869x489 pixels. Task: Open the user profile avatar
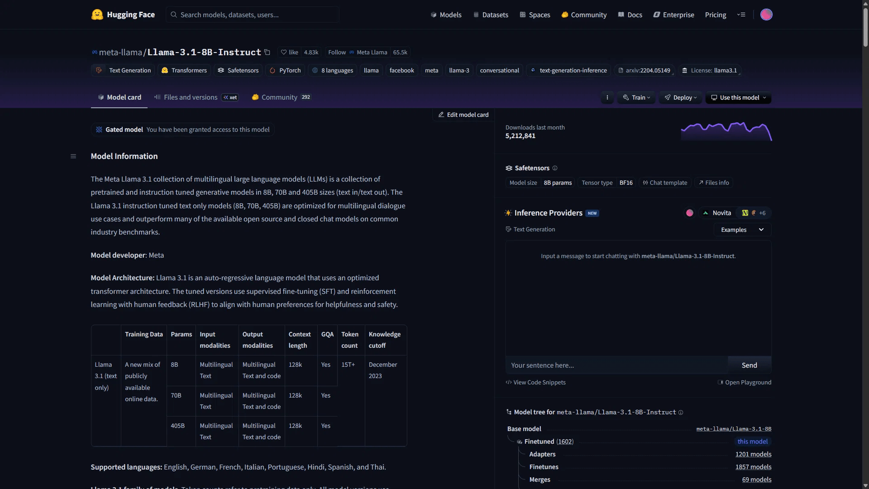click(x=766, y=14)
